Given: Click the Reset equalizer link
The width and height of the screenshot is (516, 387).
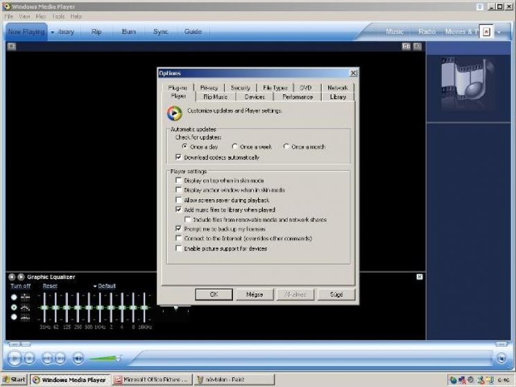Looking at the screenshot, I should [50, 286].
